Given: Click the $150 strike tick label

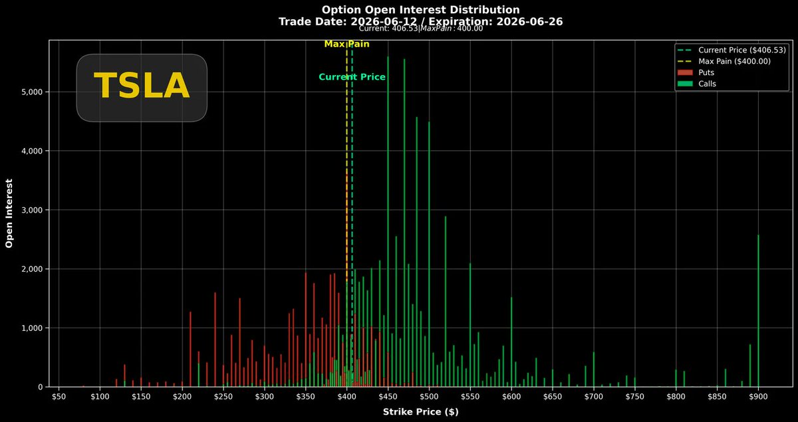Looking at the screenshot, I should pos(141,397).
